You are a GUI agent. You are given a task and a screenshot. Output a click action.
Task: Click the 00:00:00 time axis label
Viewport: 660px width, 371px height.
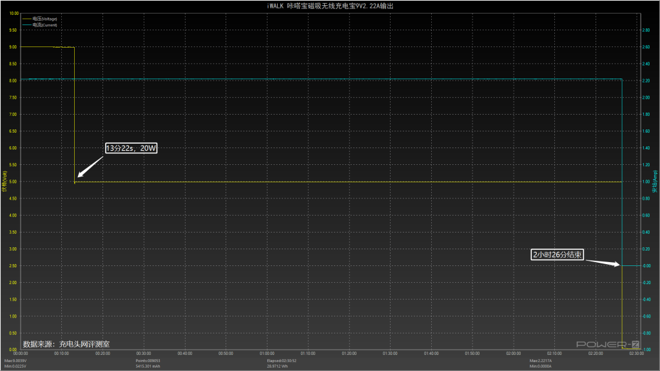coord(21,354)
